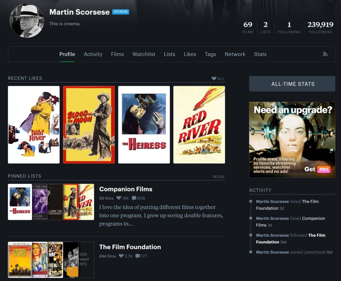Expand pinned lists with the MORE link
Viewport: 341px width, 281px height.
(x=219, y=177)
